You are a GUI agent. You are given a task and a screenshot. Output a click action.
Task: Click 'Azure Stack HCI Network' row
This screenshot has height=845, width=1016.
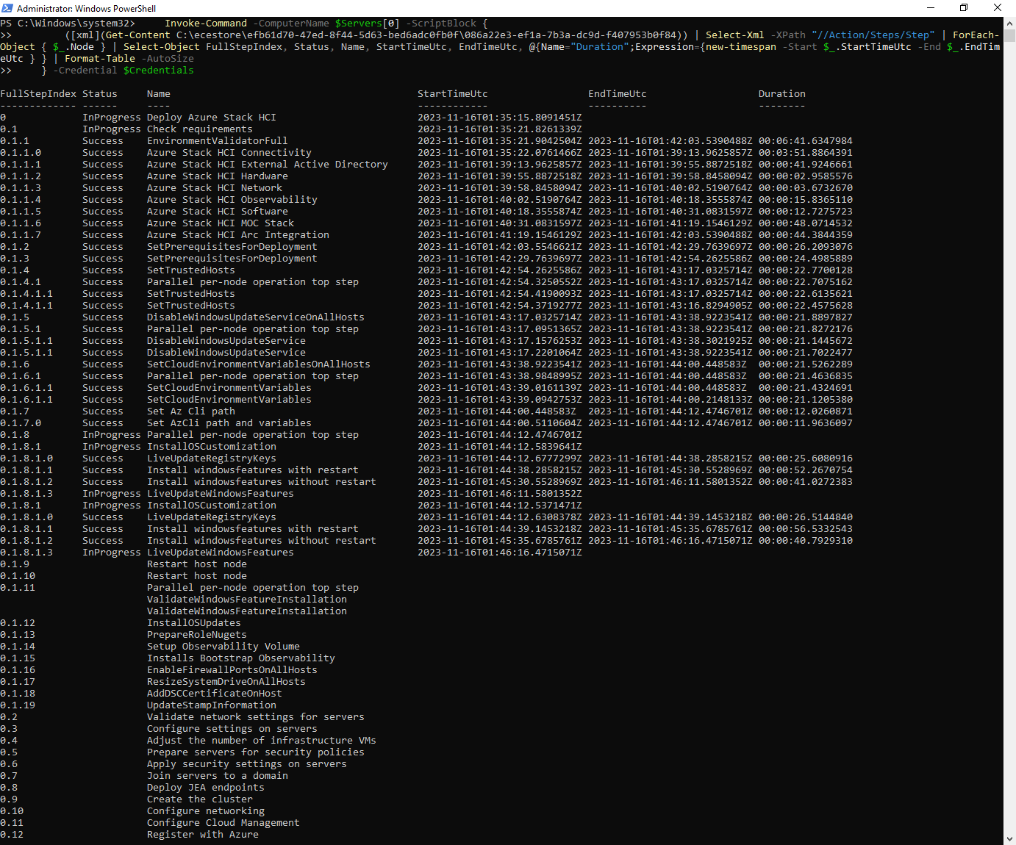tap(215, 188)
